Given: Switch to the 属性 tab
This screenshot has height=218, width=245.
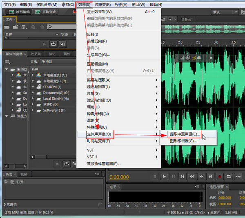Looking at the screenshot, I should (x=67, y=54).
